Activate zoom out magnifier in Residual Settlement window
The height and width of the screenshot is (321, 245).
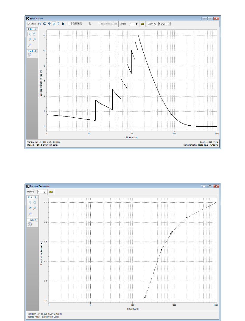point(35,208)
